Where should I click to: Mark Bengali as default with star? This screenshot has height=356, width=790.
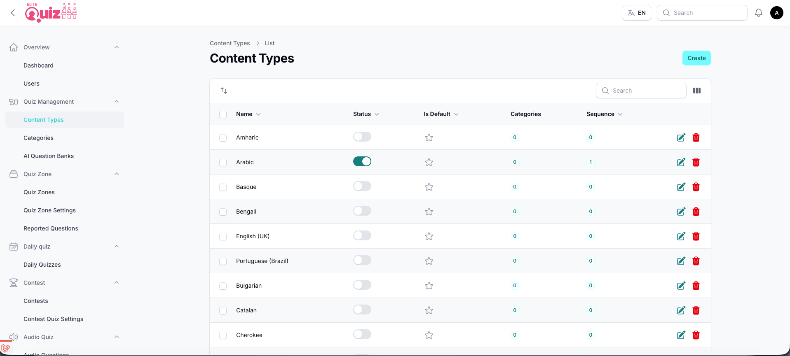tap(429, 212)
